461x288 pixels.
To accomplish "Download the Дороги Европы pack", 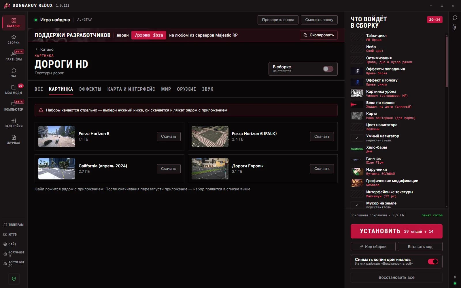I will click(322, 169).
